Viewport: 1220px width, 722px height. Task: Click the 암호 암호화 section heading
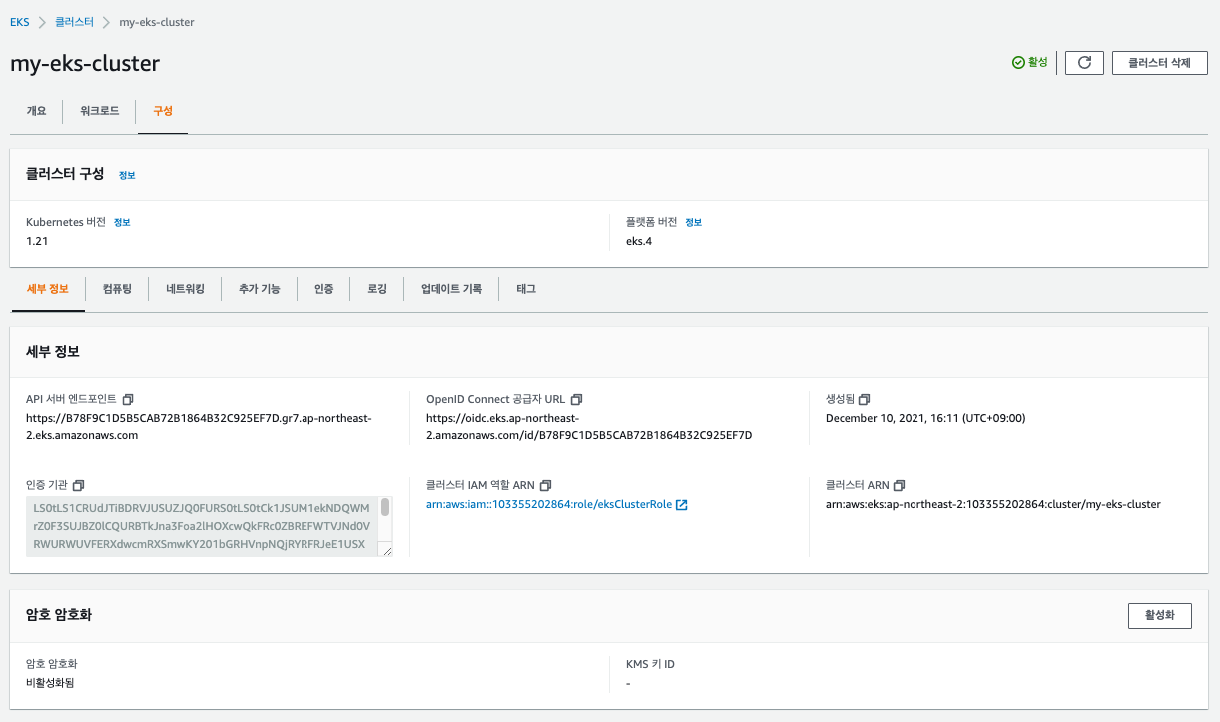tap(59, 615)
